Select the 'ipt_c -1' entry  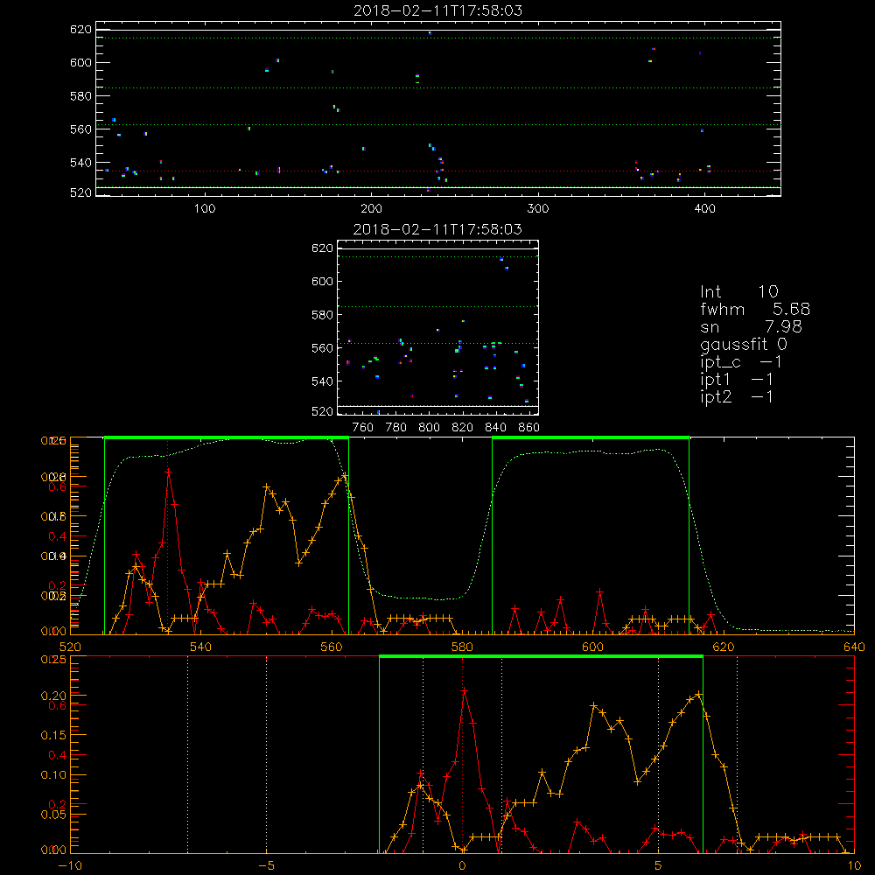pyautogui.click(x=741, y=362)
